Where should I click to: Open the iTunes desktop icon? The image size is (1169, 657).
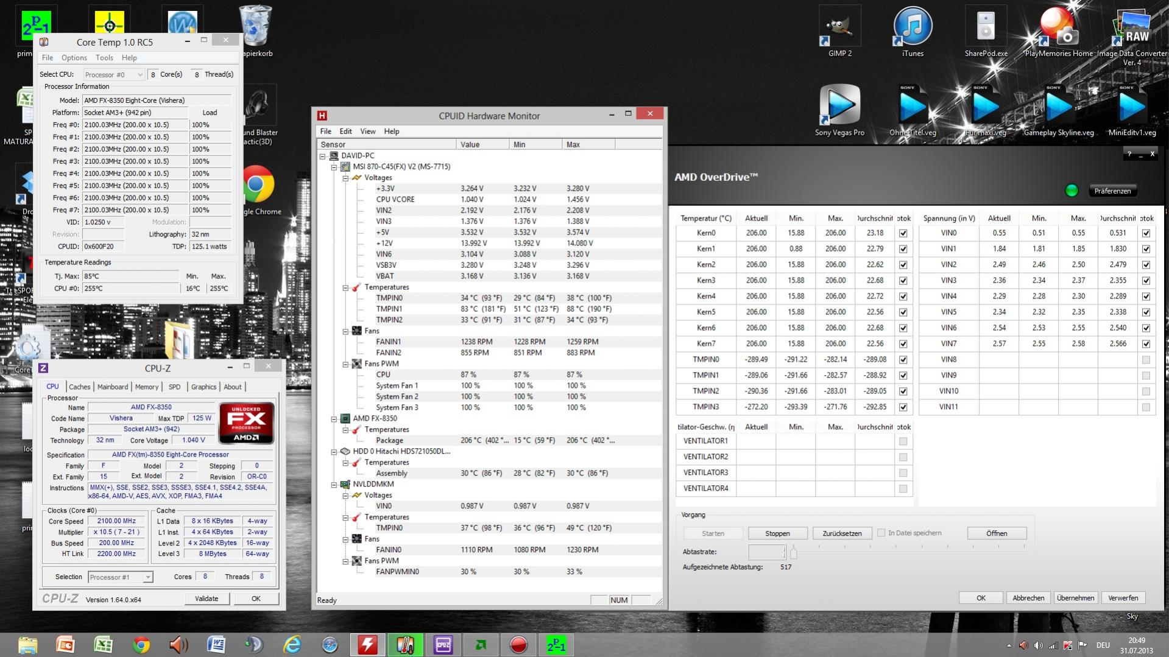(912, 32)
